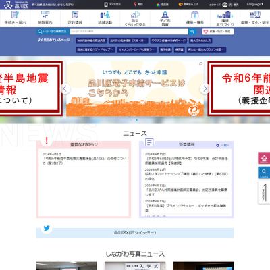Screen dimensions: 270x270
Task: Open the 入学式 photo news thumbnail
Action: pos(135,266)
